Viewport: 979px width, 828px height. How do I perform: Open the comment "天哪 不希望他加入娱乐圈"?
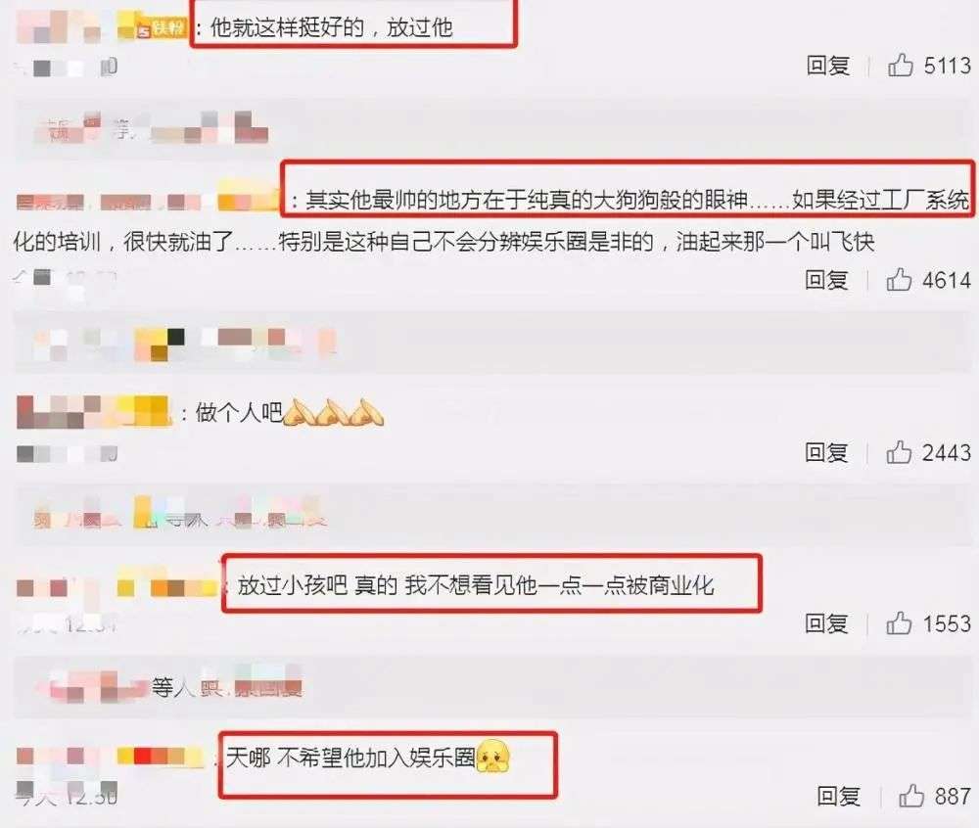[350, 758]
